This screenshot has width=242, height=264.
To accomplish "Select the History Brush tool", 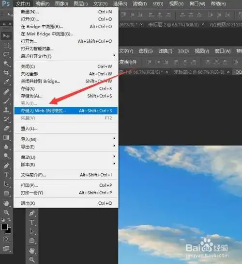I will 6,119.
